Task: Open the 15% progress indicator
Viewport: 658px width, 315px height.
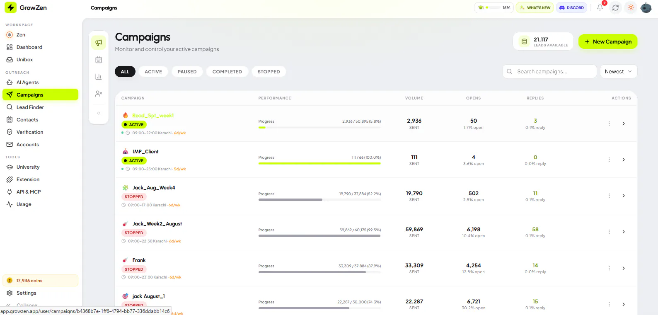Action: tap(494, 7)
